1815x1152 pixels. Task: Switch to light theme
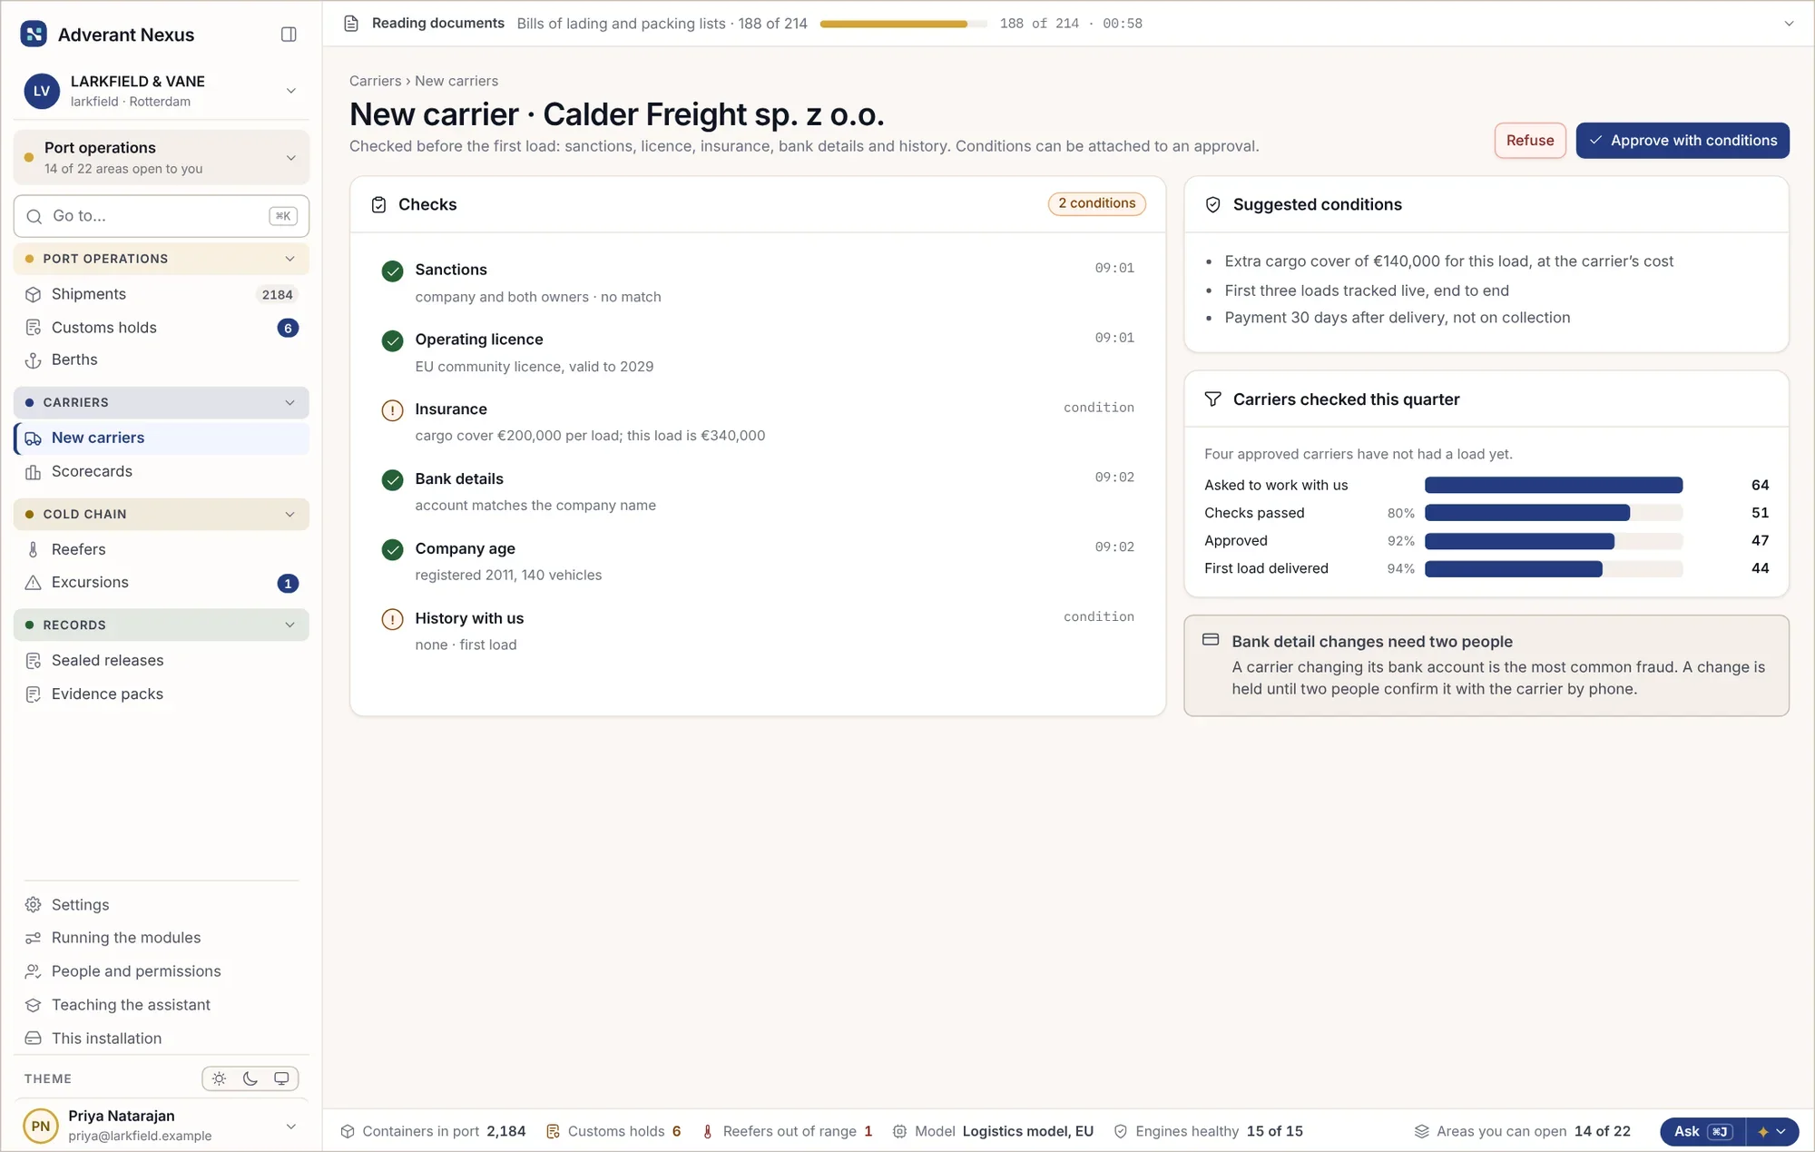coord(220,1078)
